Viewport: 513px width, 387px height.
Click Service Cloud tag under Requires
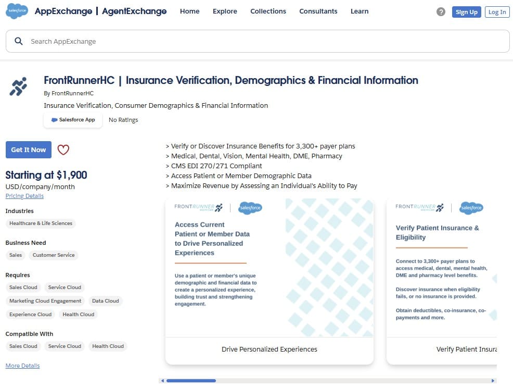pos(65,287)
